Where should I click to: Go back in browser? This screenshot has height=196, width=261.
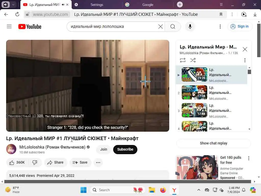(x=6, y=14)
